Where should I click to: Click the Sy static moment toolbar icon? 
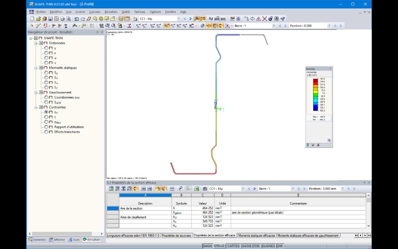pyautogui.click(x=138, y=26)
